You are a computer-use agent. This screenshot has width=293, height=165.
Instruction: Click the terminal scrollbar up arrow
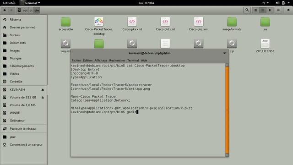tap(227, 65)
